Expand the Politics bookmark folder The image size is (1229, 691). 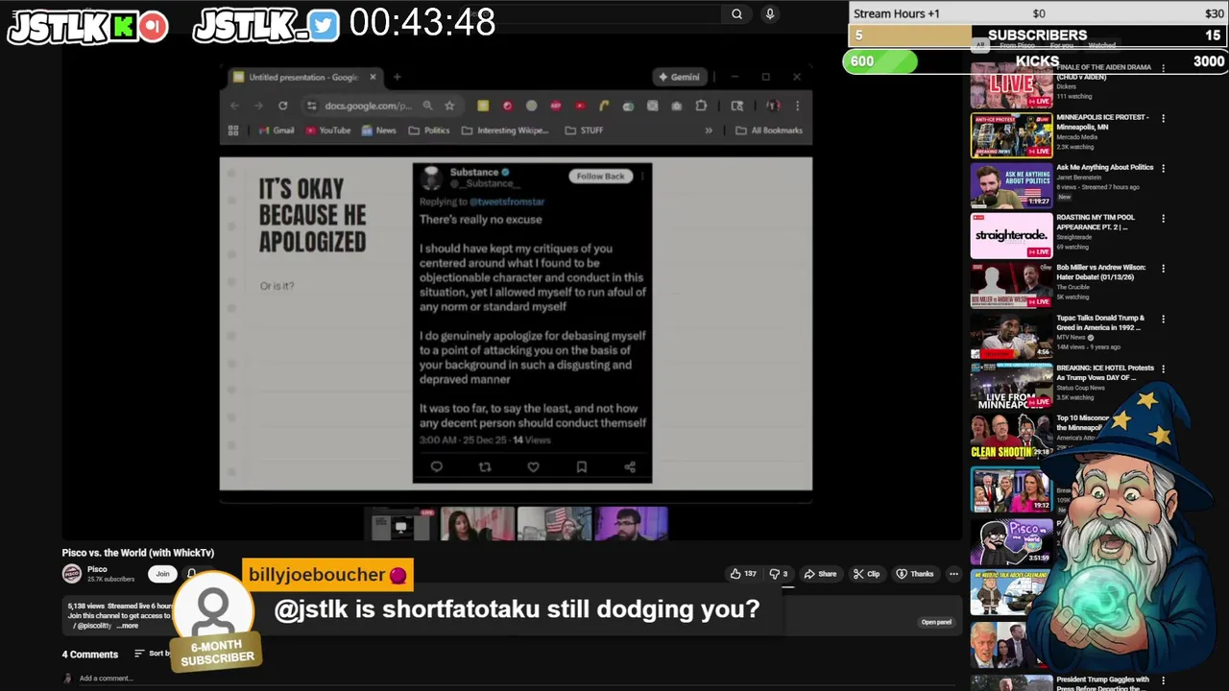428,131
